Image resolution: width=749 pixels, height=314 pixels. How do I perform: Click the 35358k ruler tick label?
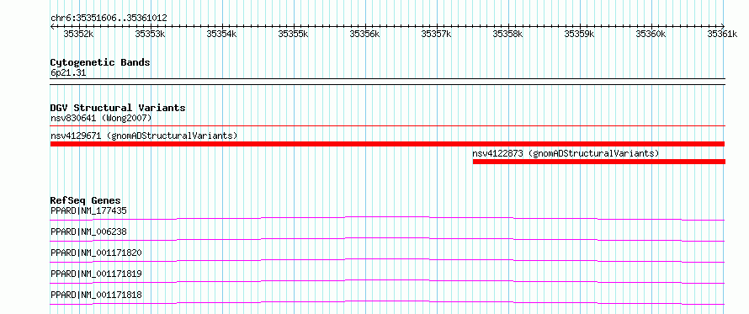[507, 34]
